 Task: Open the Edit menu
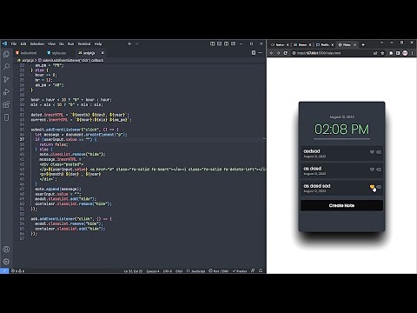[x=23, y=43]
